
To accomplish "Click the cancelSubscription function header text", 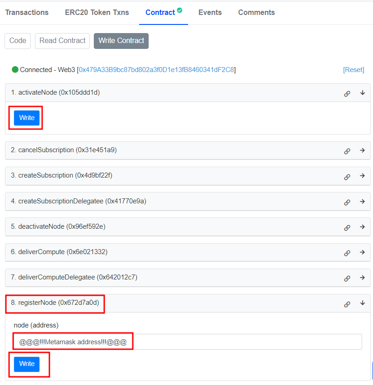I will [64, 150].
